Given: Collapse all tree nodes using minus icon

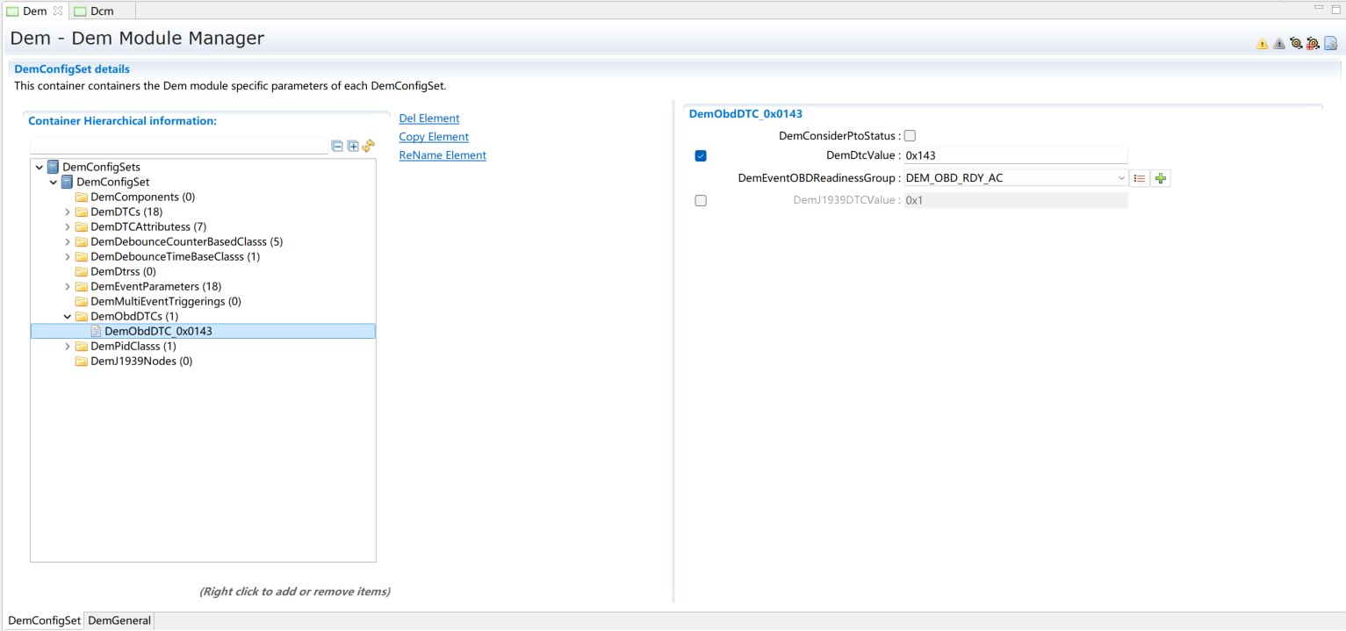Looking at the screenshot, I should (x=337, y=147).
